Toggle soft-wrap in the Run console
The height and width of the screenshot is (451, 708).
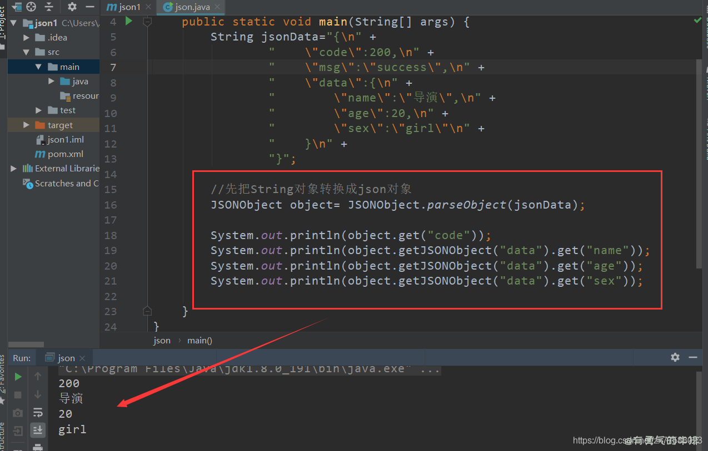coord(38,412)
